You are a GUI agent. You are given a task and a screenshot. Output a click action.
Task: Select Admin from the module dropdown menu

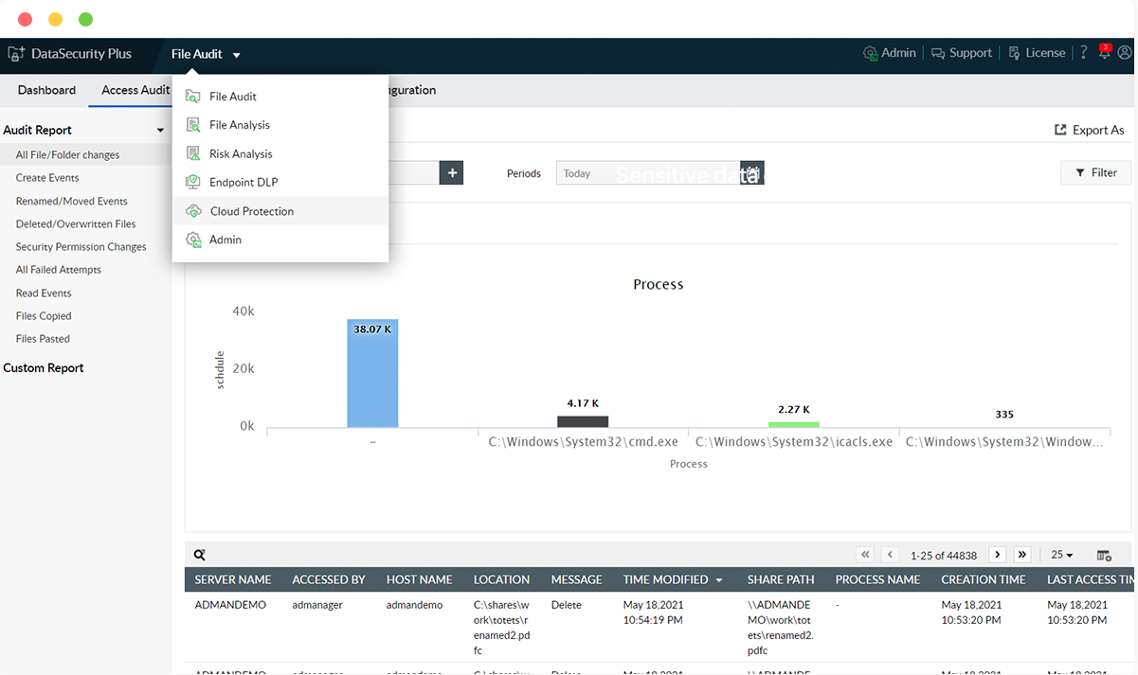click(x=280, y=240)
